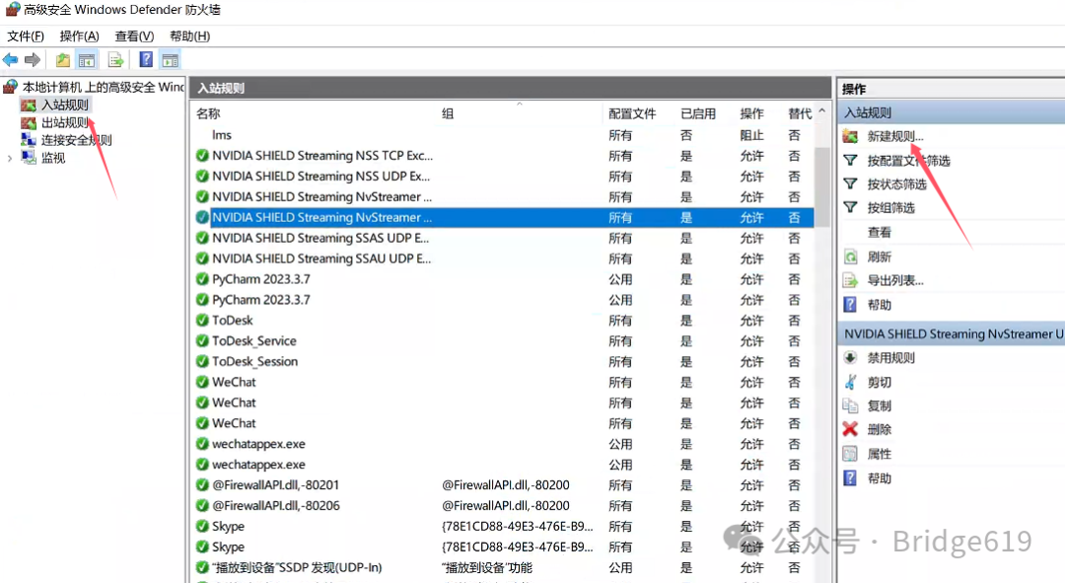Click the Properties icon in Actions pane
This screenshot has height=583, width=1065.
[x=850, y=453]
